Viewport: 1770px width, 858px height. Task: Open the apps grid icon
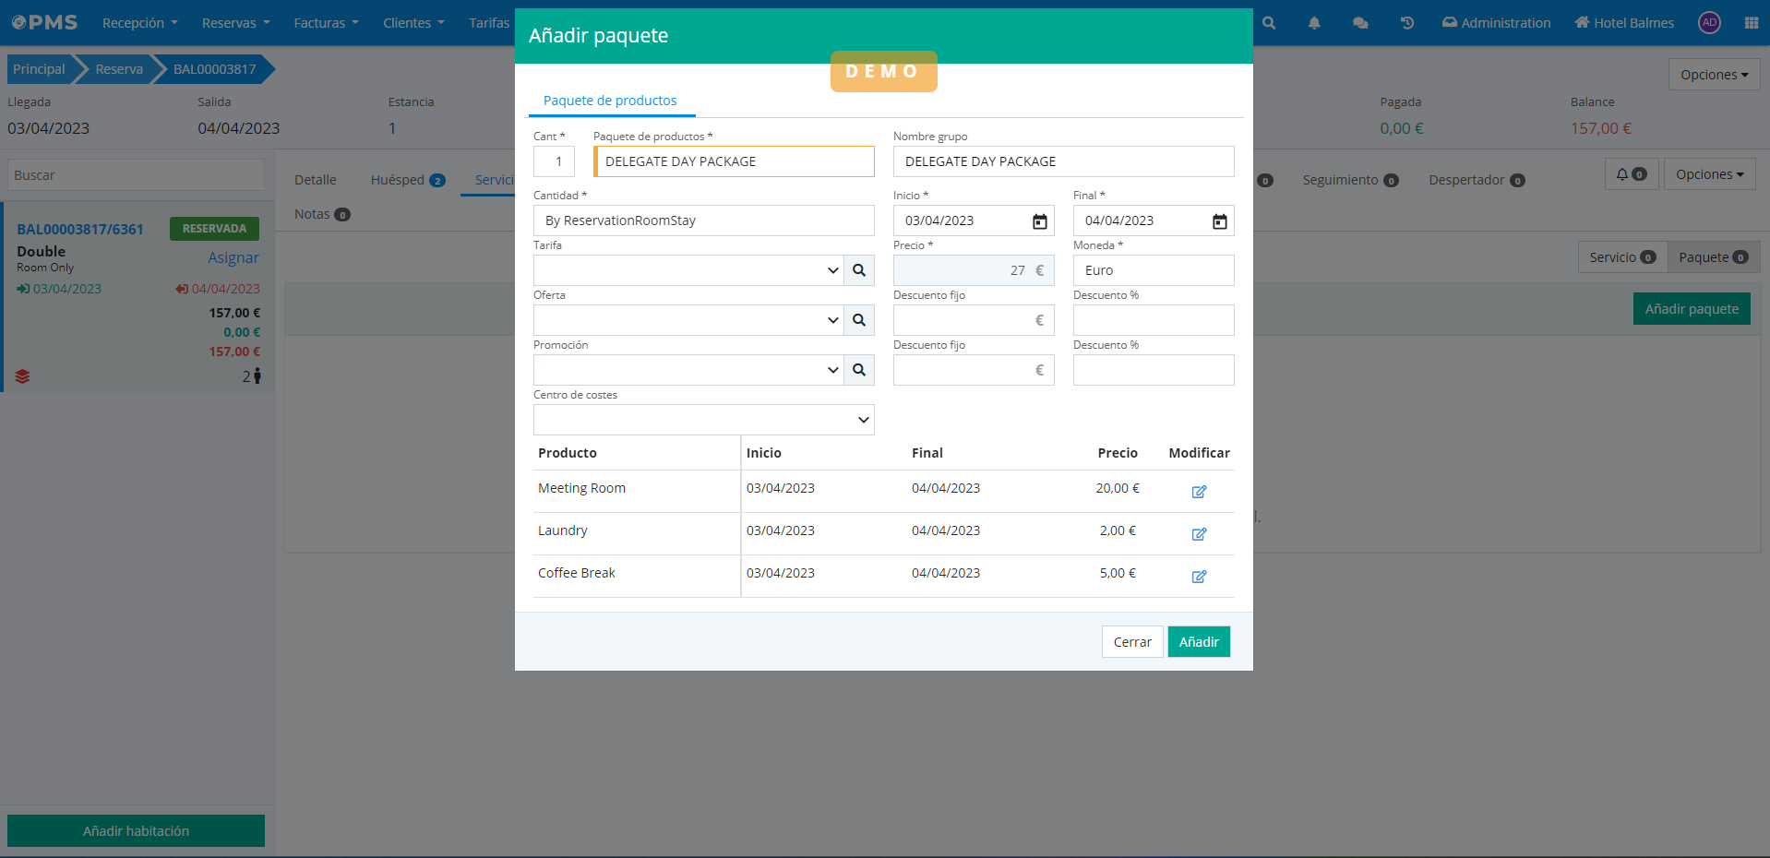point(1751,23)
